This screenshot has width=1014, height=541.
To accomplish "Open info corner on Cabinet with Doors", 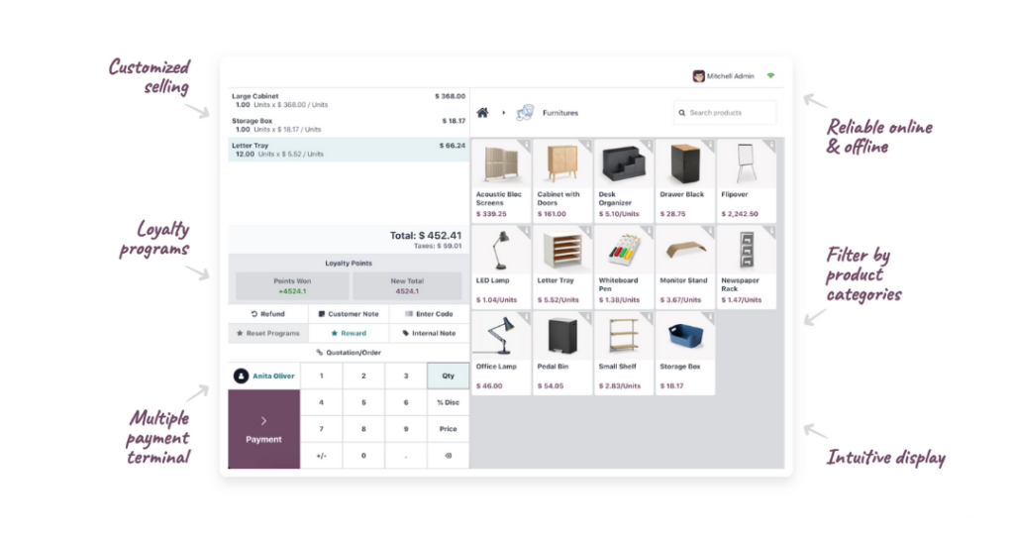I will [x=586, y=145].
